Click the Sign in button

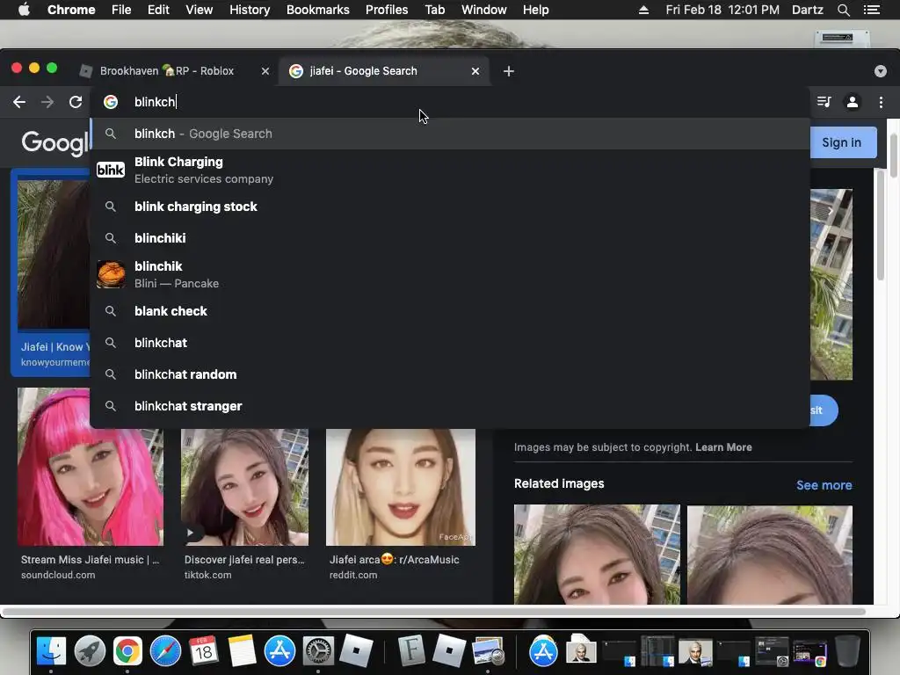pyautogui.click(x=843, y=142)
